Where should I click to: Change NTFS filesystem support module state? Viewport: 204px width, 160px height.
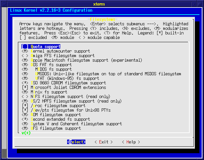[25, 97]
